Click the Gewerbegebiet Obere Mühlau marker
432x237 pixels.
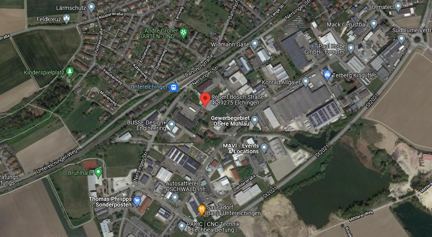click(x=255, y=120)
